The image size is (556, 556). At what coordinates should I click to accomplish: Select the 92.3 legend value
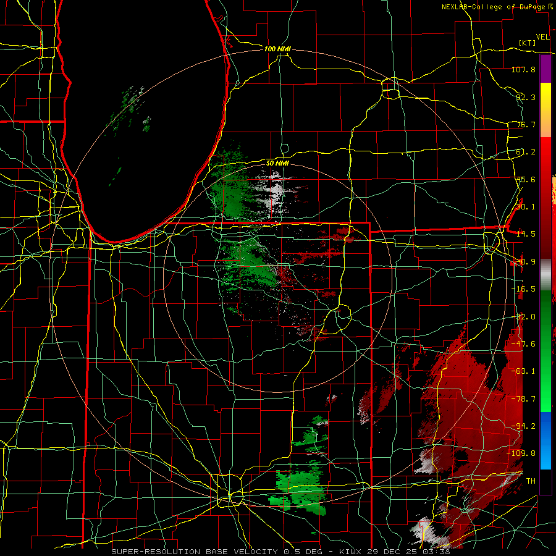tap(526, 97)
